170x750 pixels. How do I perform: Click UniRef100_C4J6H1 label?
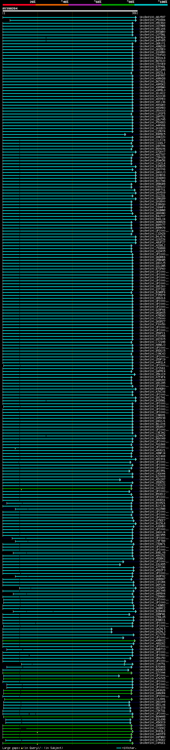tap(152, 699)
